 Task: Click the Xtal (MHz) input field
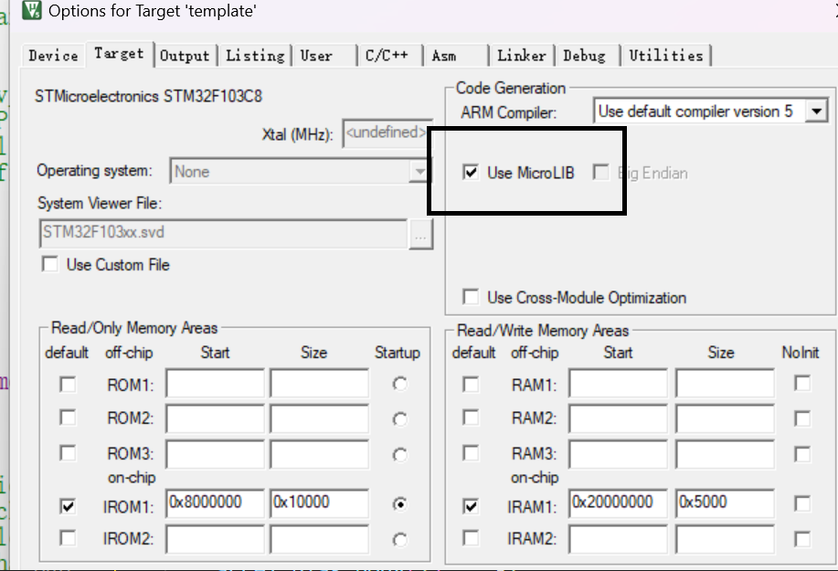click(x=387, y=133)
